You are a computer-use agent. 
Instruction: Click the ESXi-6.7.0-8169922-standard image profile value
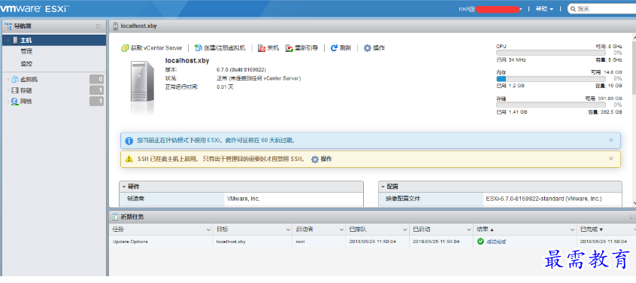(544, 199)
